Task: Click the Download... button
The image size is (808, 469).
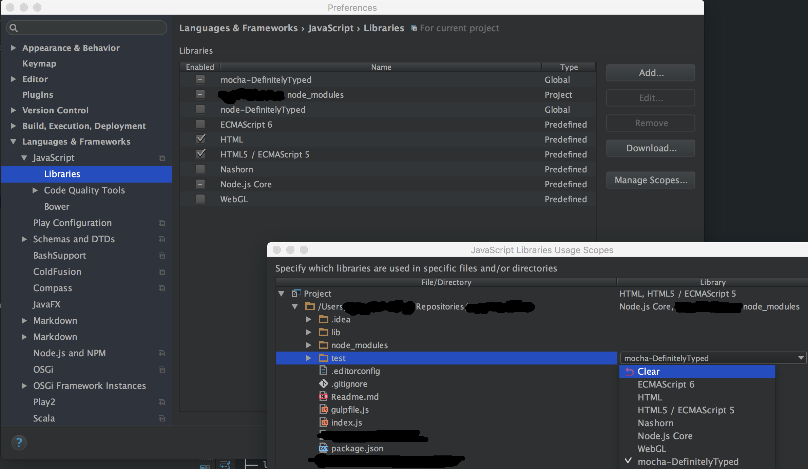Action: tap(651, 148)
